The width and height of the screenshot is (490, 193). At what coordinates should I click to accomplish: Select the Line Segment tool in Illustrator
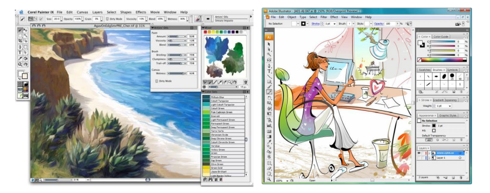coord(269,76)
